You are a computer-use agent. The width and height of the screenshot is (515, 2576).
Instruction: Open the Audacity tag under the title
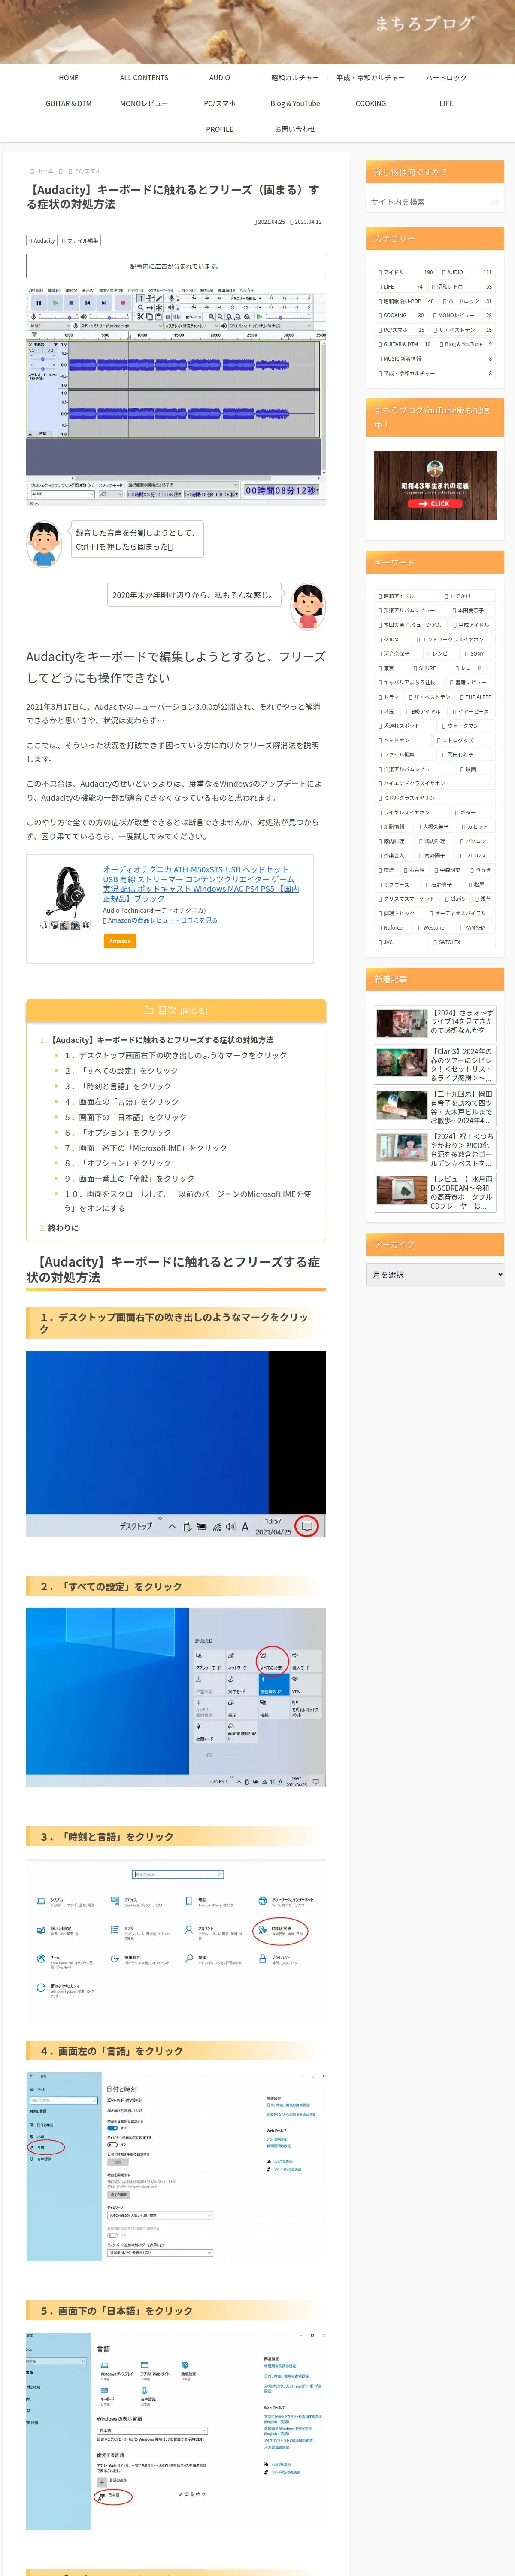(42, 241)
